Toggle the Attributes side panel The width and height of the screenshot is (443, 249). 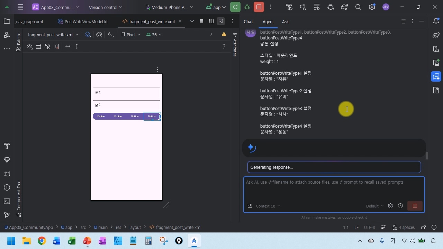(235, 45)
